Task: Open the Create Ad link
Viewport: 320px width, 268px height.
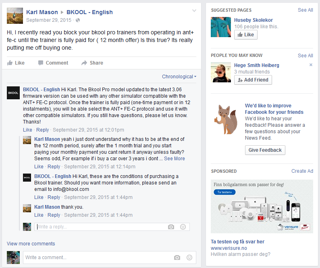Action: 302,171
